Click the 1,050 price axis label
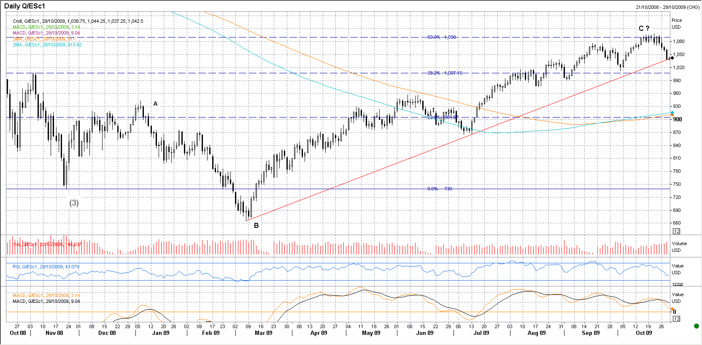The image size is (702, 345). [678, 54]
